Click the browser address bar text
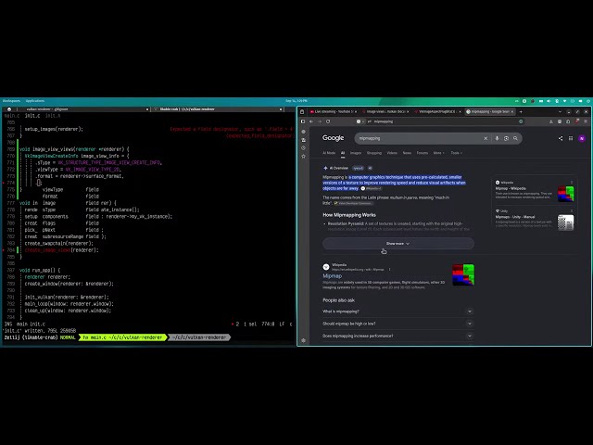 (x=384, y=121)
